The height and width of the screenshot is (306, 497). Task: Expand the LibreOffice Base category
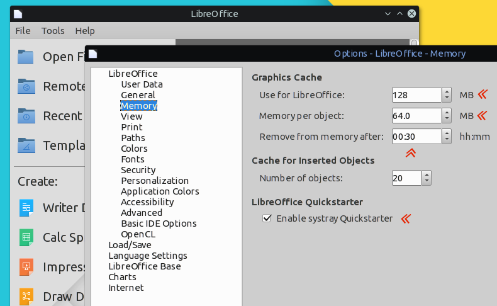(x=145, y=266)
